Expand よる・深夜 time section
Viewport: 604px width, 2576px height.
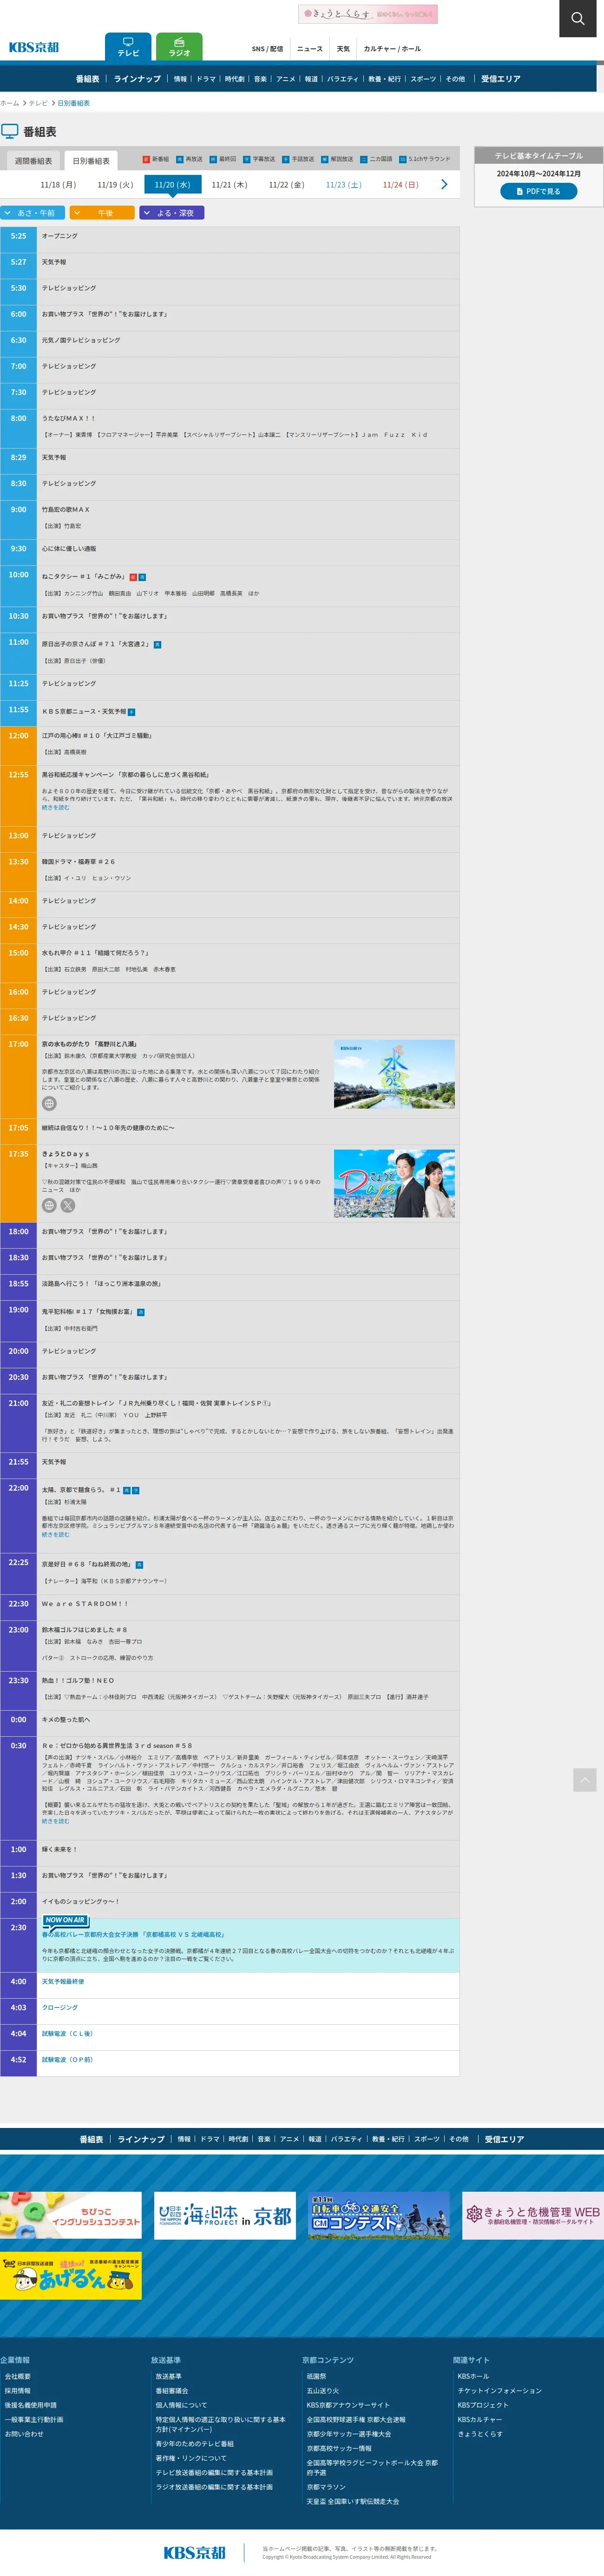coord(172,213)
